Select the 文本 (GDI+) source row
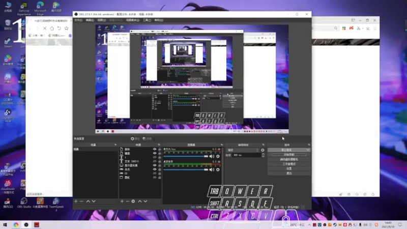Screen dimensions: 407x229 tap(140, 161)
